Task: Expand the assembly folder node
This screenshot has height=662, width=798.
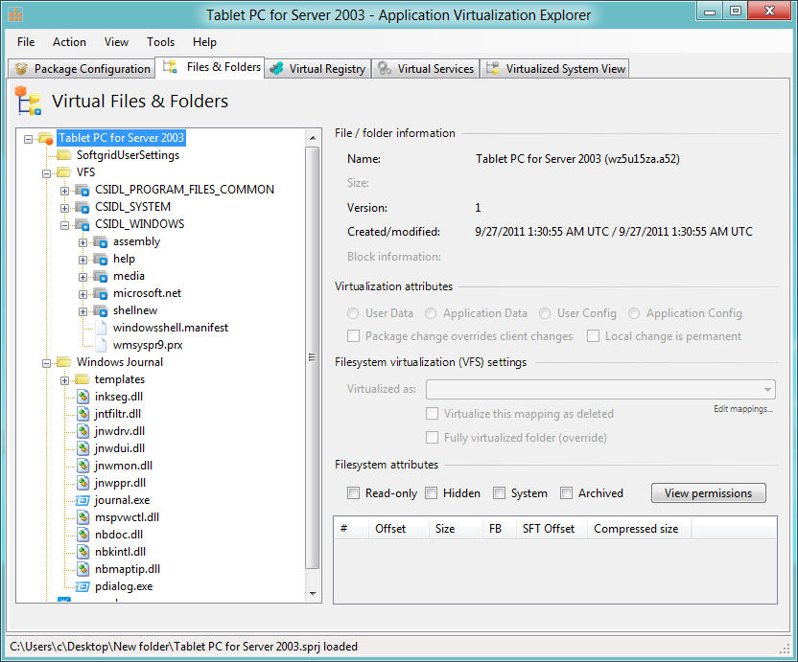Action: point(82,242)
